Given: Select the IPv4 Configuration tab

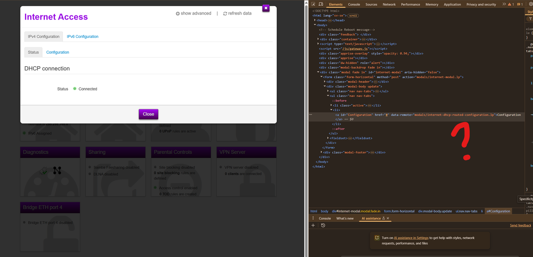Looking at the screenshot, I should click(x=44, y=36).
